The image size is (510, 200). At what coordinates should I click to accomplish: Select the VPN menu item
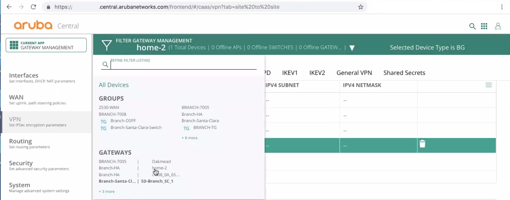point(46,122)
